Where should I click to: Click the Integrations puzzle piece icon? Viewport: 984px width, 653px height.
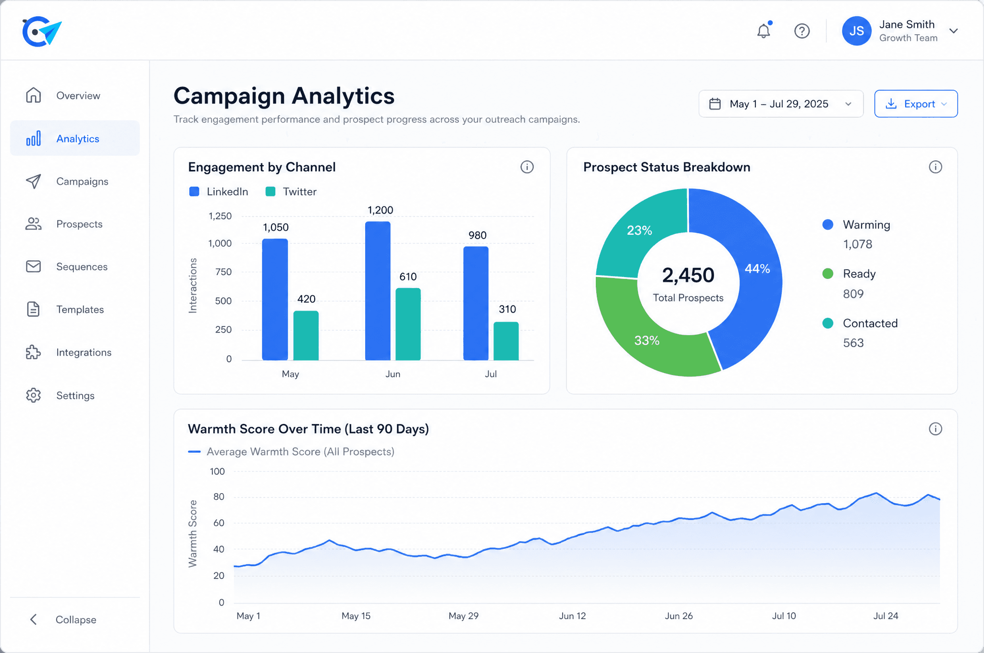tap(33, 352)
